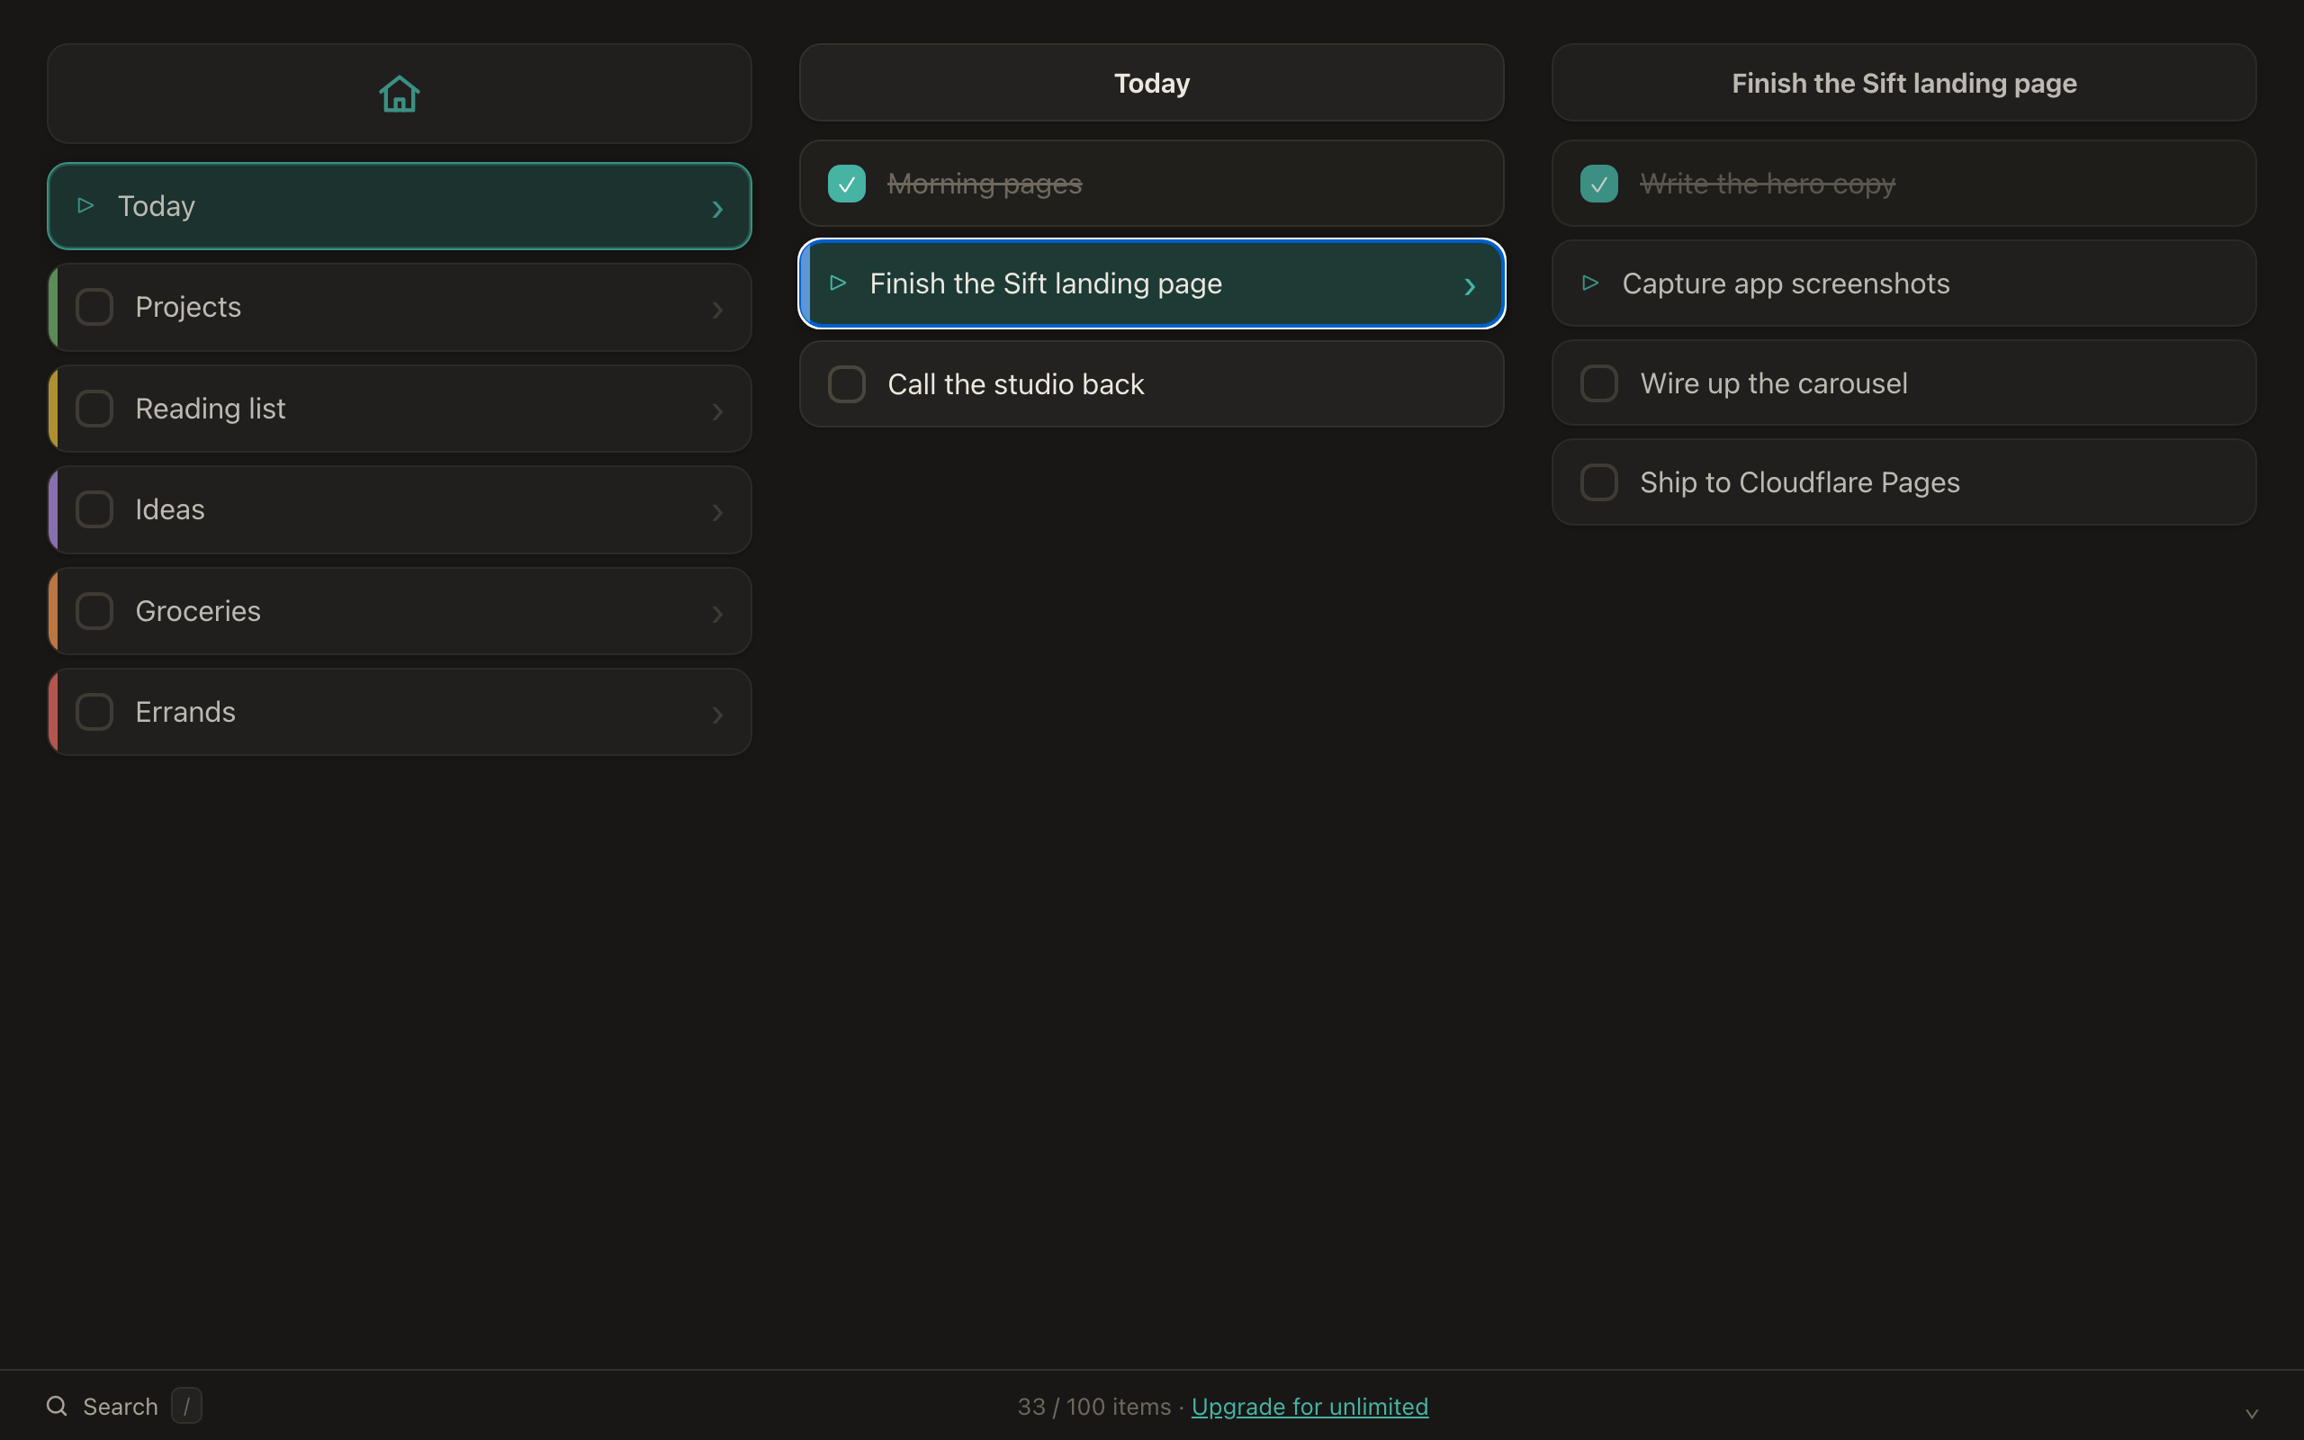
Task: Click the Ship to Cloudflare Pages text
Action: pyautogui.click(x=1799, y=481)
